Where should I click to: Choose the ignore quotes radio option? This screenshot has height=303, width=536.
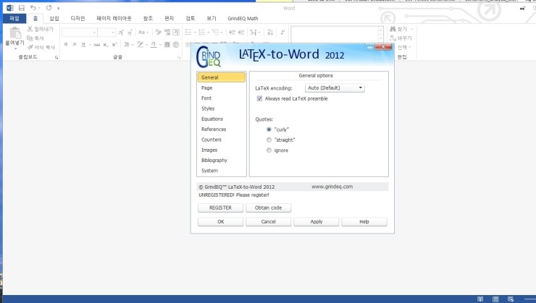click(269, 150)
